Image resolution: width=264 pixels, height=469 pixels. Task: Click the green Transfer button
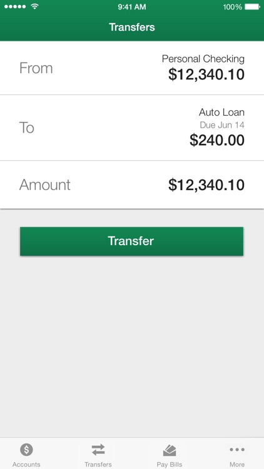tap(132, 241)
